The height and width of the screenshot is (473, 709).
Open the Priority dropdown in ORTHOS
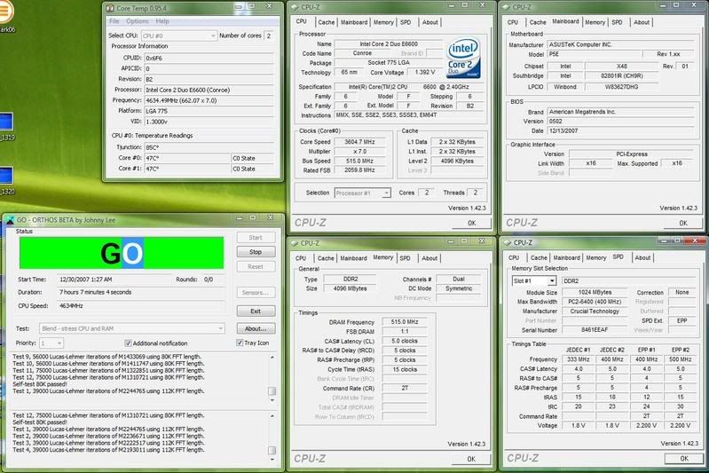point(51,343)
